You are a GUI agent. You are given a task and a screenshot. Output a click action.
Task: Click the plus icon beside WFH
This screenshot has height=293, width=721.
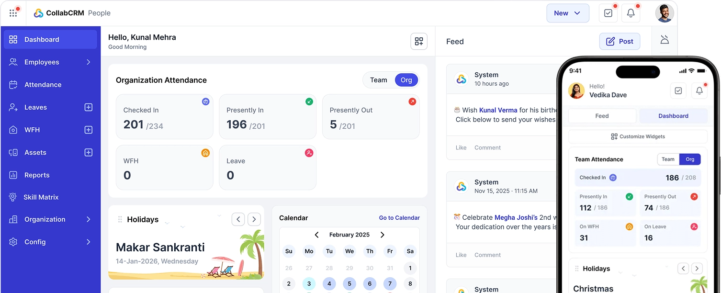click(88, 129)
